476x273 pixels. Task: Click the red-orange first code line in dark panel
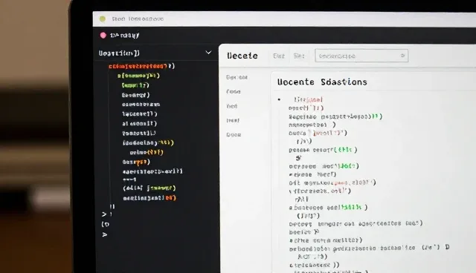141,66
